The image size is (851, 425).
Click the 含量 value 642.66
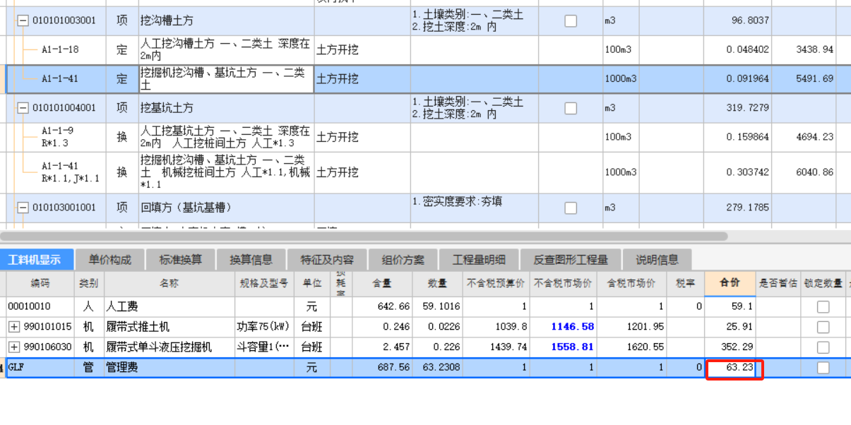coord(394,307)
